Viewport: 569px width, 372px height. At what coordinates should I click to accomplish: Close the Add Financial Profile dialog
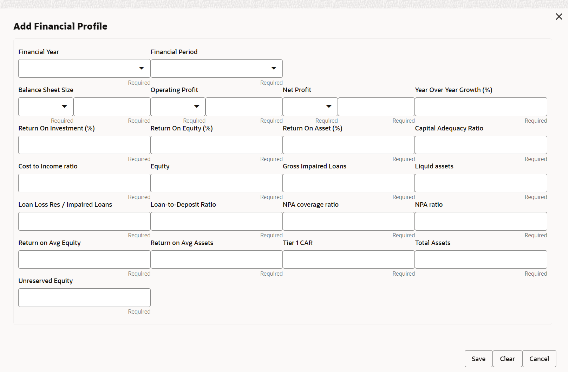point(559,17)
